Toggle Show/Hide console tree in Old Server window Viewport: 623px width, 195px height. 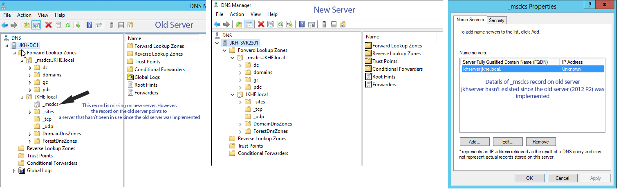(x=36, y=25)
